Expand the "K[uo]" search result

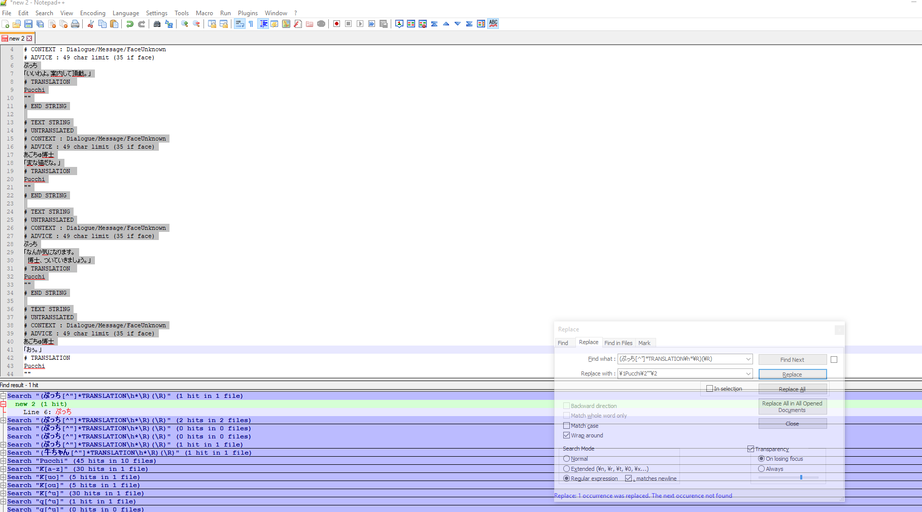pos(3,477)
